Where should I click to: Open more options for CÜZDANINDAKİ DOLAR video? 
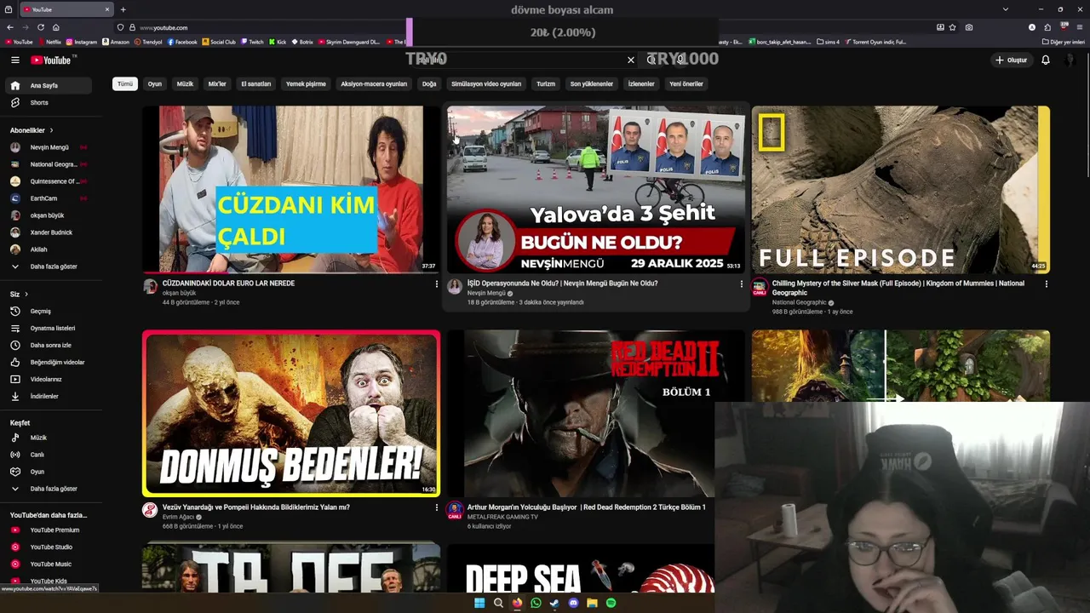(437, 284)
